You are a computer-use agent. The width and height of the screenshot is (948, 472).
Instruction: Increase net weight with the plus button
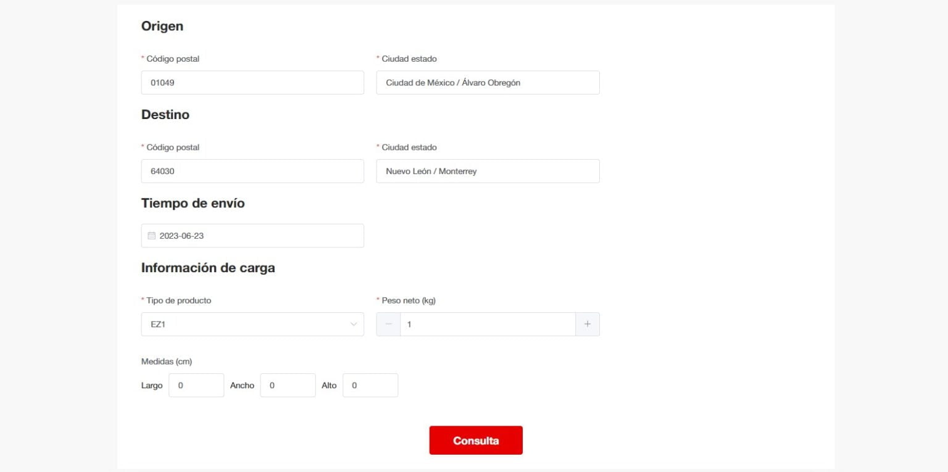(587, 324)
